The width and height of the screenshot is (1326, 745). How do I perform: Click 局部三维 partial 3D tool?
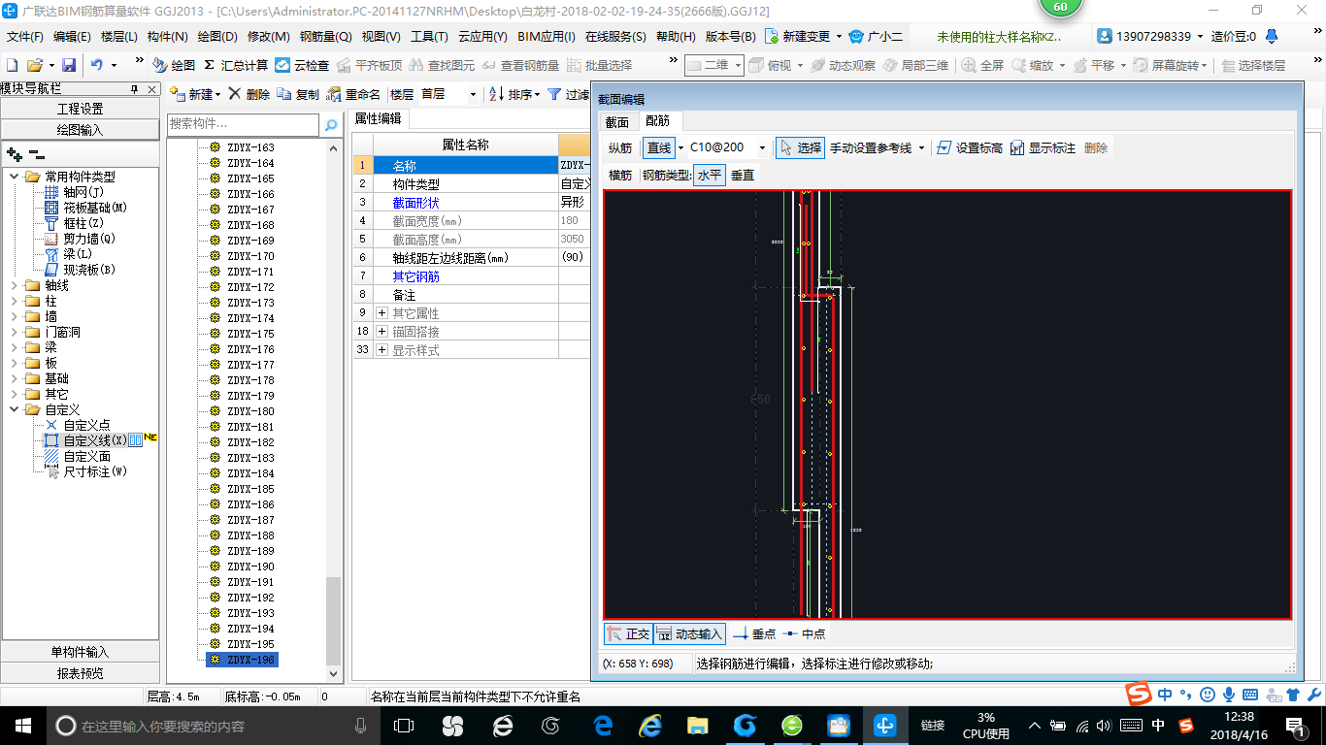(915, 65)
